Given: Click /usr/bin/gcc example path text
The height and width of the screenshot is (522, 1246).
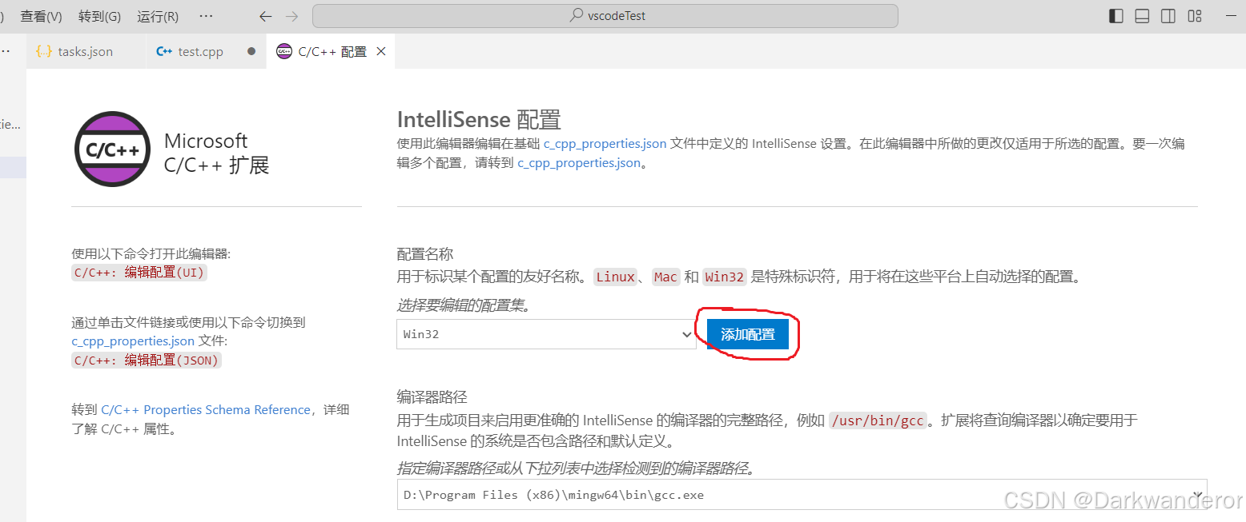Looking at the screenshot, I should [x=878, y=420].
